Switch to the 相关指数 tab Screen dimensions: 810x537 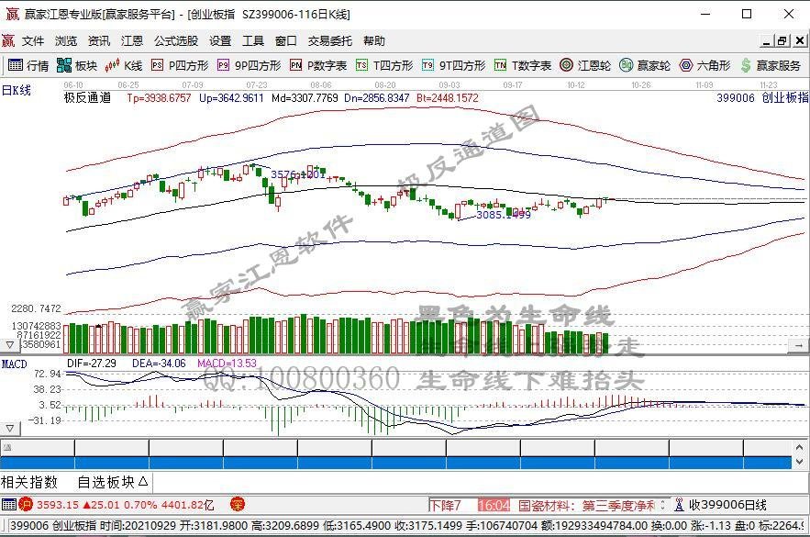pos(29,482)
